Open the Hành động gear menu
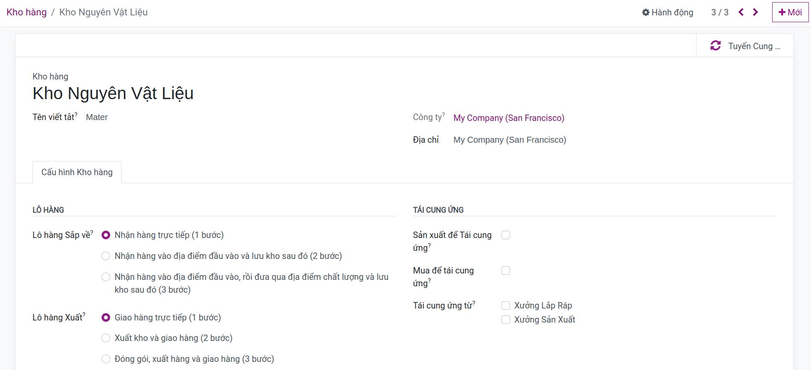 (668, 12)
